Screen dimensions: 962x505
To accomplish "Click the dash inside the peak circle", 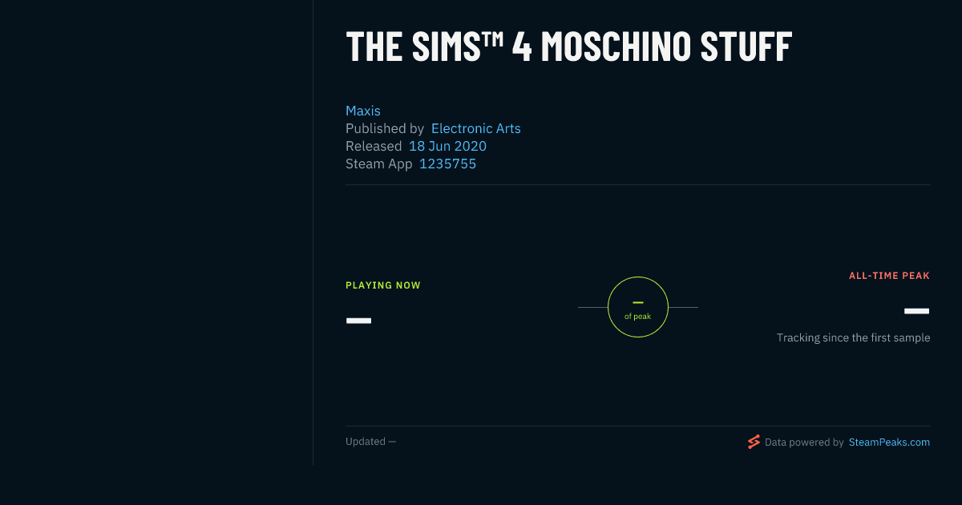I will 638,302.
